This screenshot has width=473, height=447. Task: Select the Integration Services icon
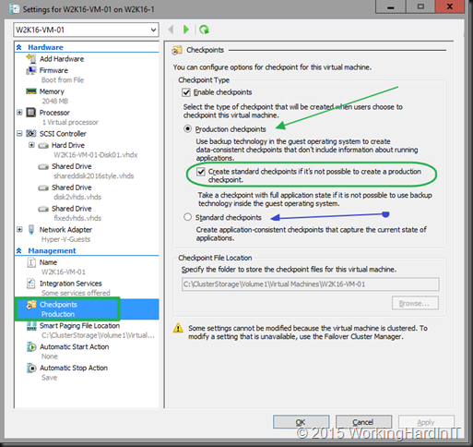[x=31, y=284]
